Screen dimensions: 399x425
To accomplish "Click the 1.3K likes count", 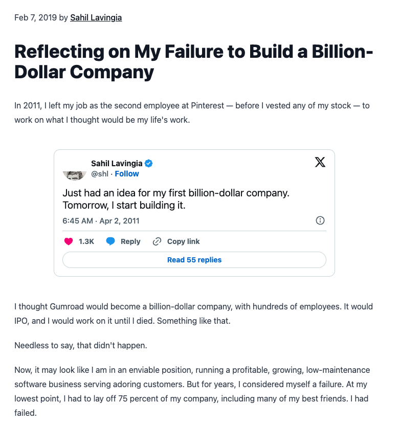I will click(86, 241).
